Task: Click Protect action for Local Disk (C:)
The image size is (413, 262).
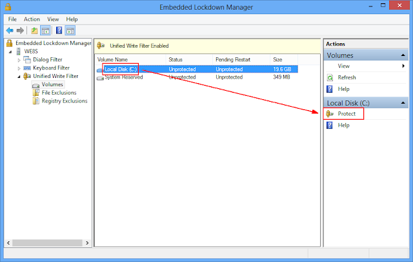Action: [x=347, y=114]
